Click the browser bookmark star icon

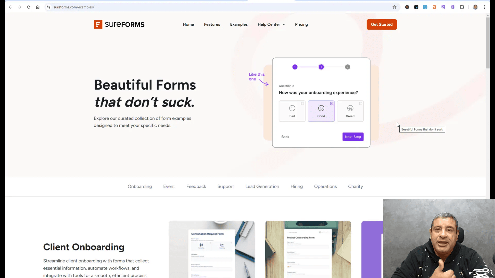point(394,7)
